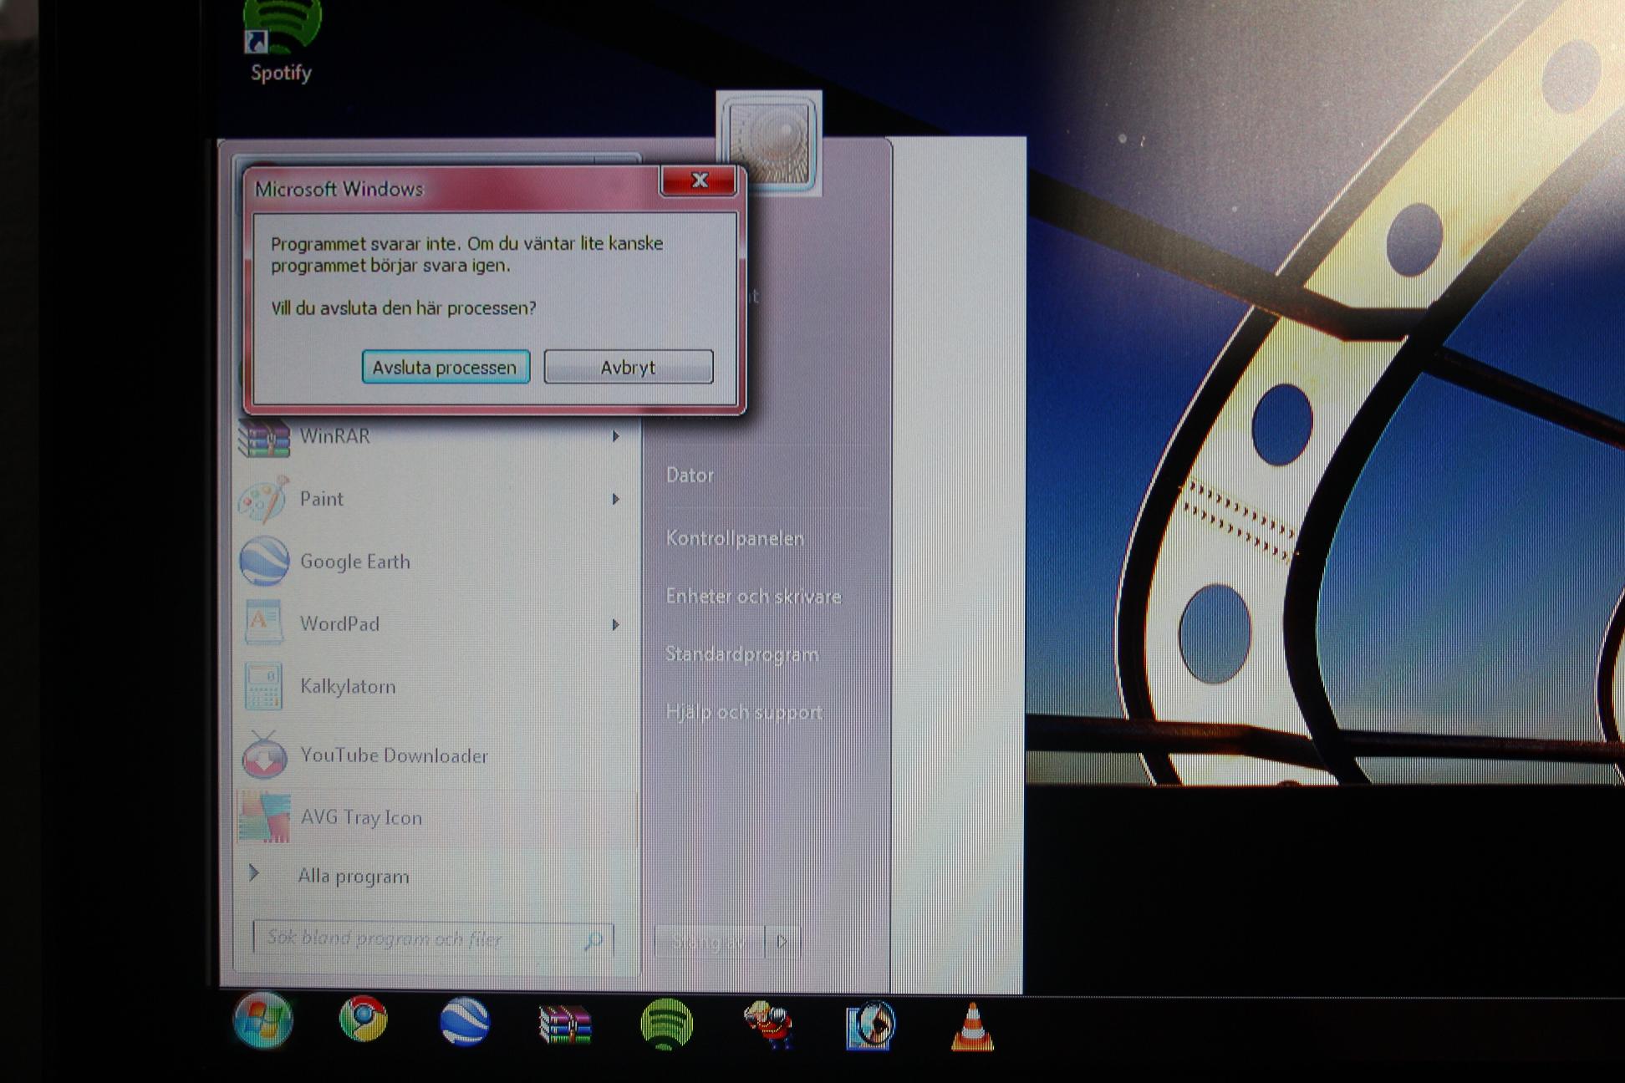Screen dimensions: 1625x1083
Task: Open Kontrollpanelen
Action: pos(735,538)
